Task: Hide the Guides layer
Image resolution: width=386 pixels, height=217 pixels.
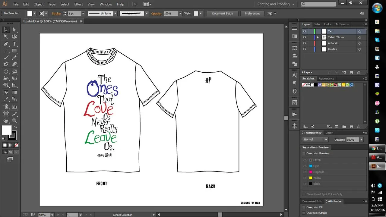Action: [305, 49]
